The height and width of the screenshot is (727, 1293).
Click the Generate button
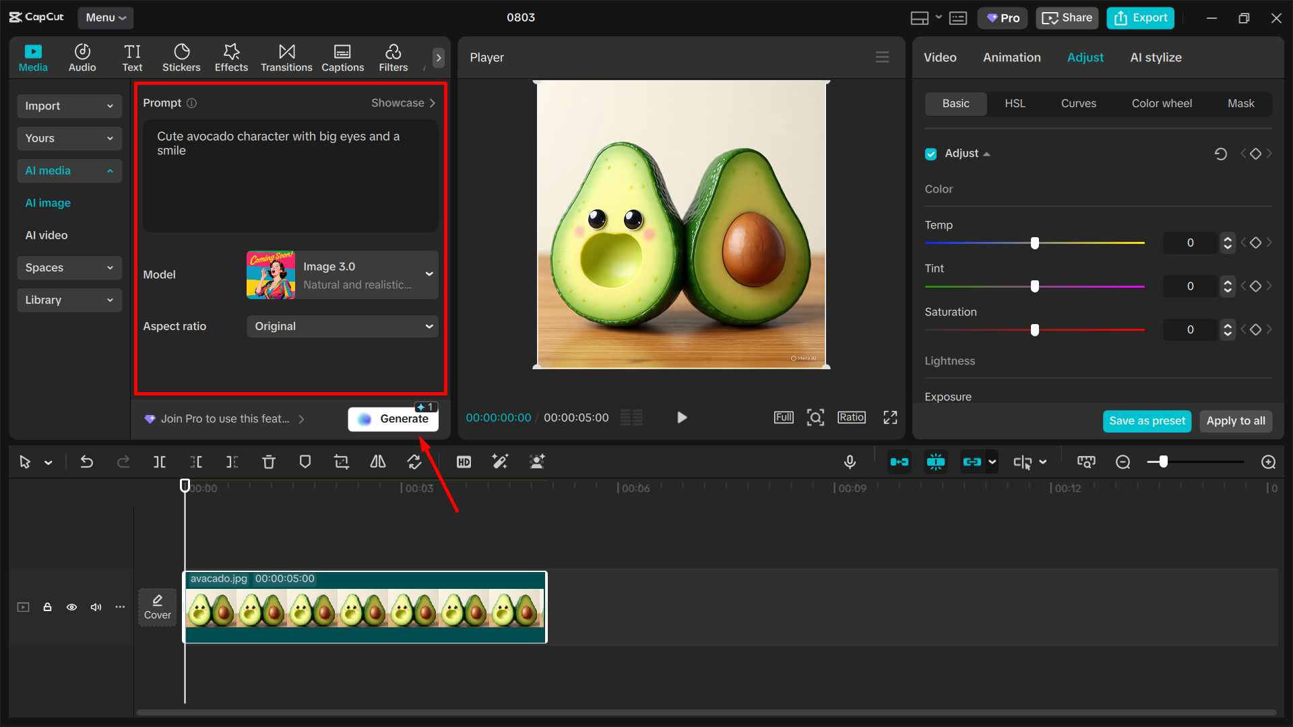[393, 418]
